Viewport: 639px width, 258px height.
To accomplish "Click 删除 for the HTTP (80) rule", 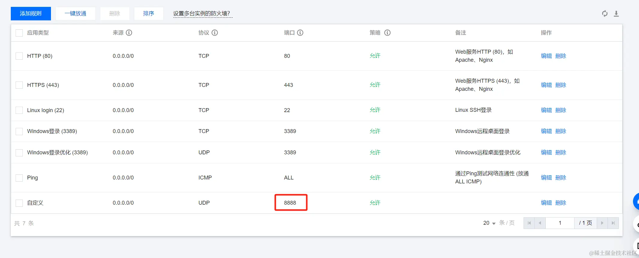I will tap(561, 56).
